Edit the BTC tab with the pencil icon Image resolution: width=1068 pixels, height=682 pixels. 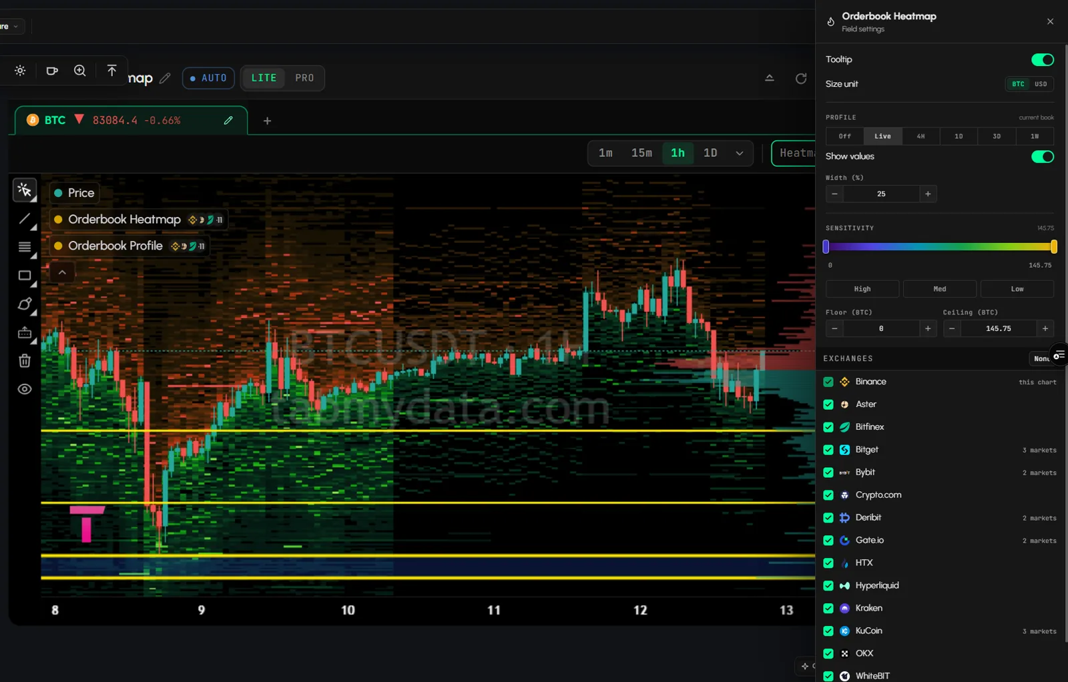point(228,120)
